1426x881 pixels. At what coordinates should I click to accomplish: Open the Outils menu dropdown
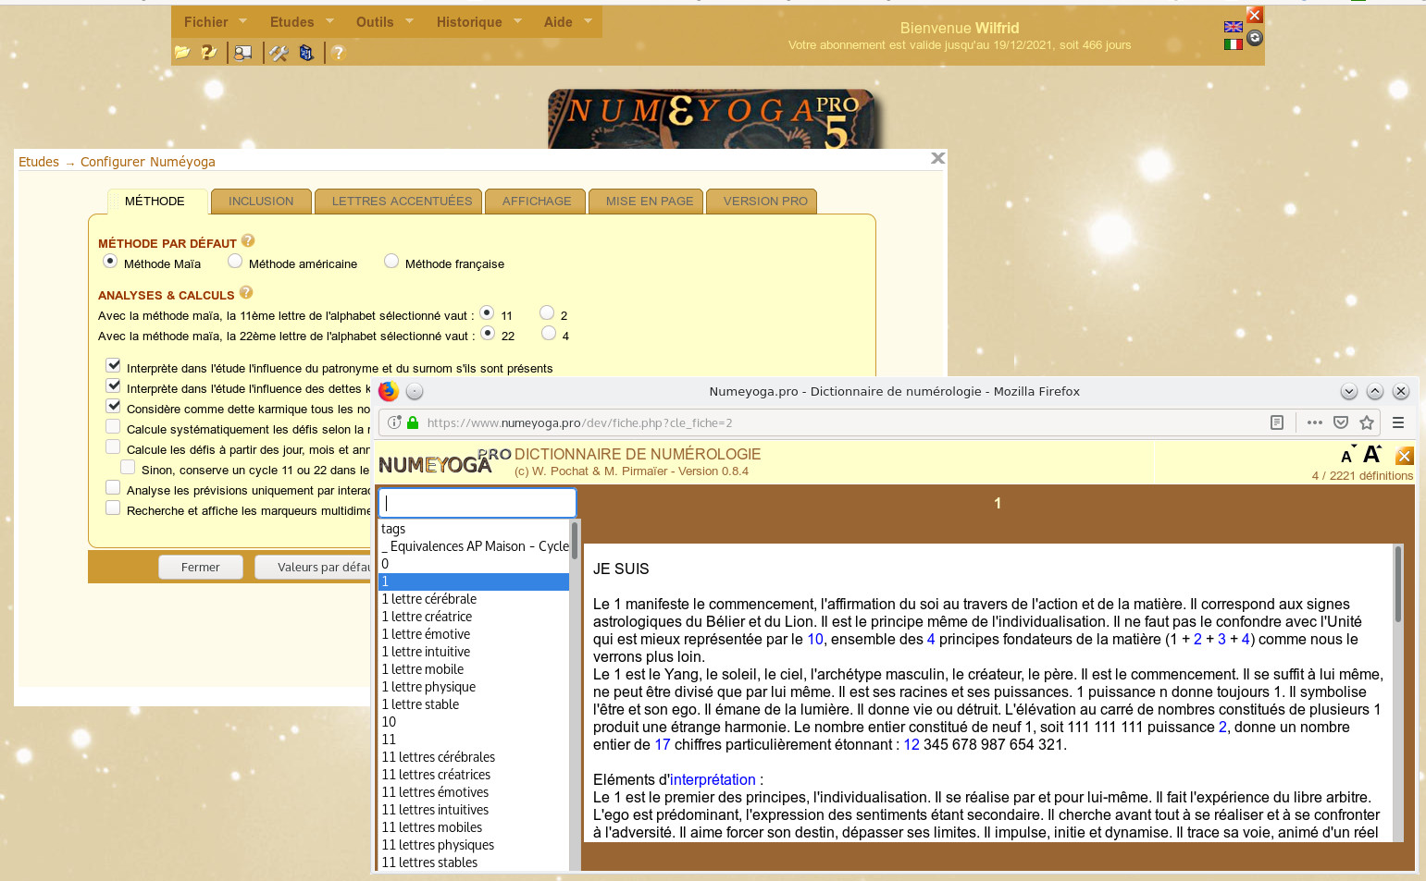(x=385, y=21)
